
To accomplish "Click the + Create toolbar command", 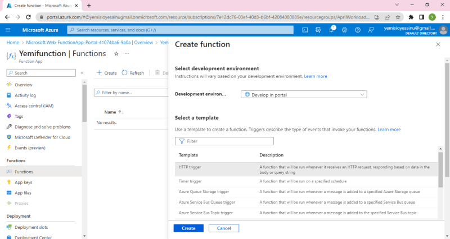I will pos(107,73).
